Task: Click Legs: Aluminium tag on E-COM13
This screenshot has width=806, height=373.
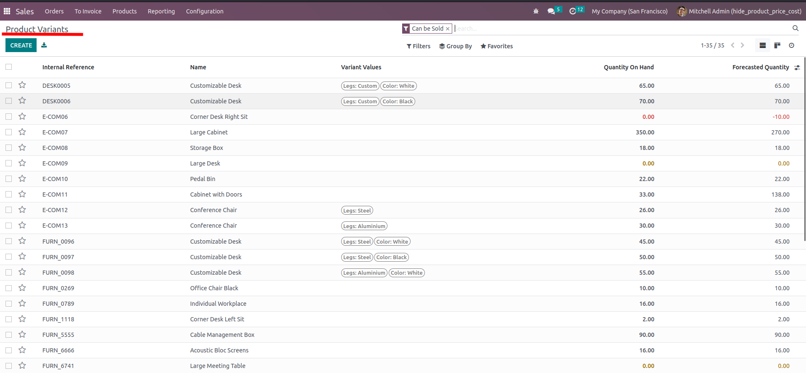Action: [364, 226]
